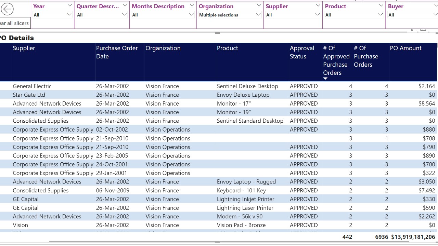Click the total 6936 purchase orders value
The height and width of the screenshot is (246, 438).
pyautogui.click(x=382, y=237)
